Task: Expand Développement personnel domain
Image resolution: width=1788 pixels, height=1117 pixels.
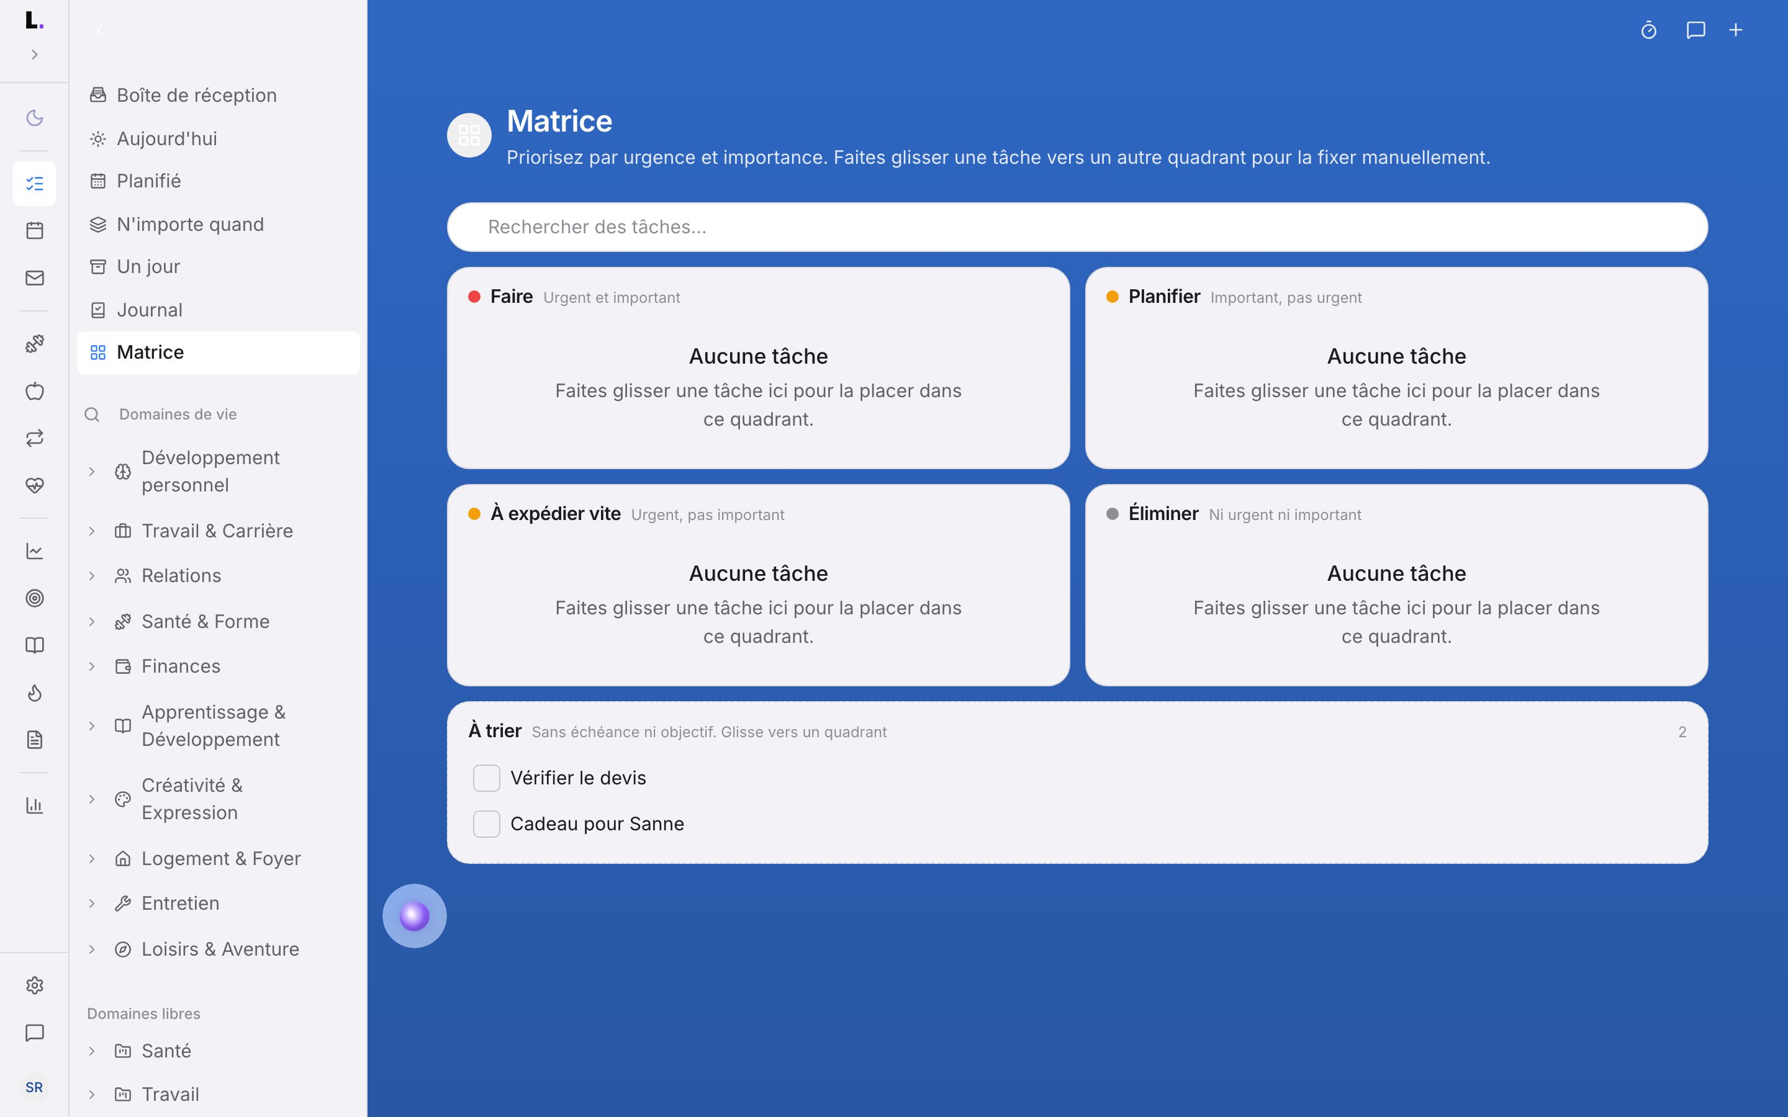Action: click(x=92, y=472)
